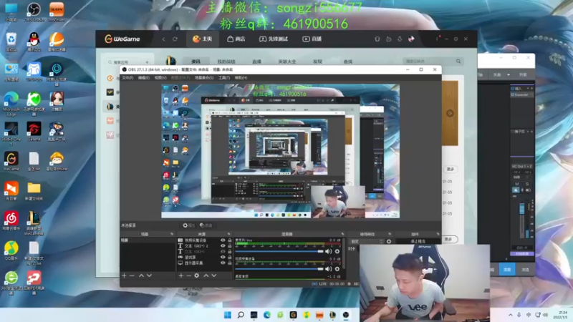The width and height of the screenshot is (573, 322).
Task: Open WeGame 英雄大全 sub-tab
Action: 287,62
